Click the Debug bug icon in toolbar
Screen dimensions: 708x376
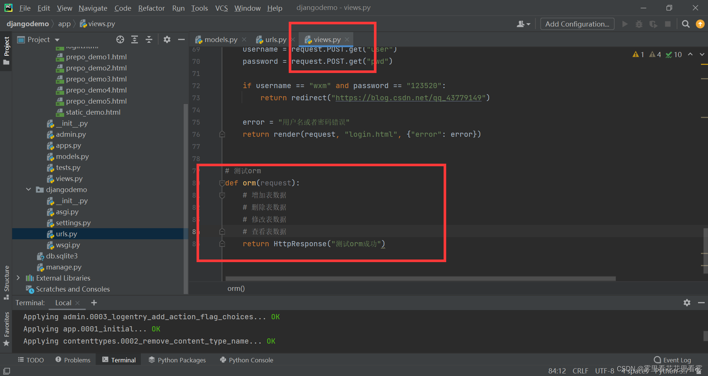point(639,24)
